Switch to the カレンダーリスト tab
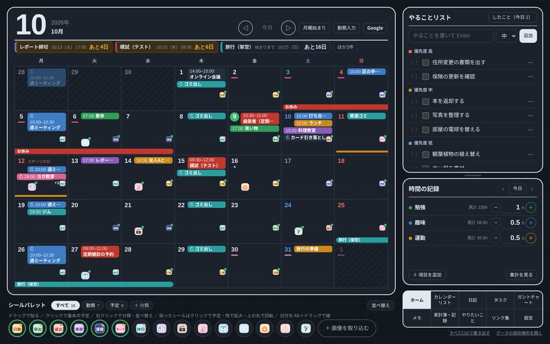Image resolution: width=550 pixels, height=344 pixels. click(x=445, y=300)
